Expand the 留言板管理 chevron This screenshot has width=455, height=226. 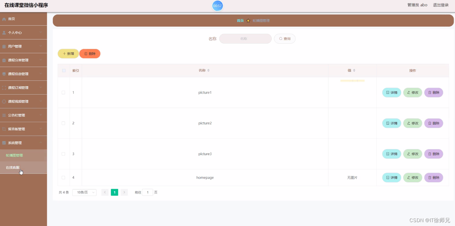pos(41,129)
